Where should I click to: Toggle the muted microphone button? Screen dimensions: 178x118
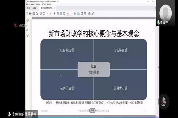coord(163,101)
